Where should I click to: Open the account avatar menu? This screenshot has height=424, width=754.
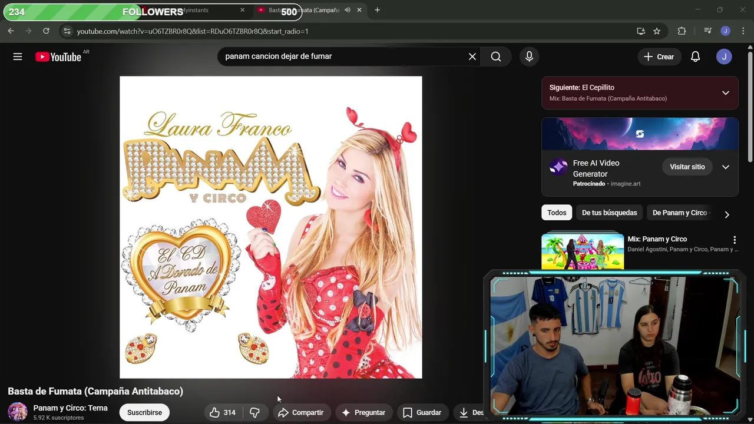coord(724,57)
